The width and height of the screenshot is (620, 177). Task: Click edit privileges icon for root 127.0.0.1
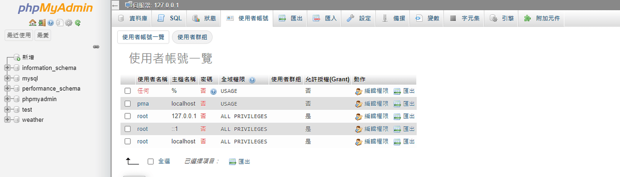click(359, 116)
